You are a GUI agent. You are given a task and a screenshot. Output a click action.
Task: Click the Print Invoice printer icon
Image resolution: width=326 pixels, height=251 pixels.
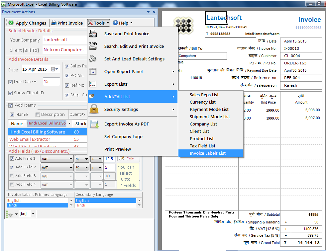click(x=54, y=23)
